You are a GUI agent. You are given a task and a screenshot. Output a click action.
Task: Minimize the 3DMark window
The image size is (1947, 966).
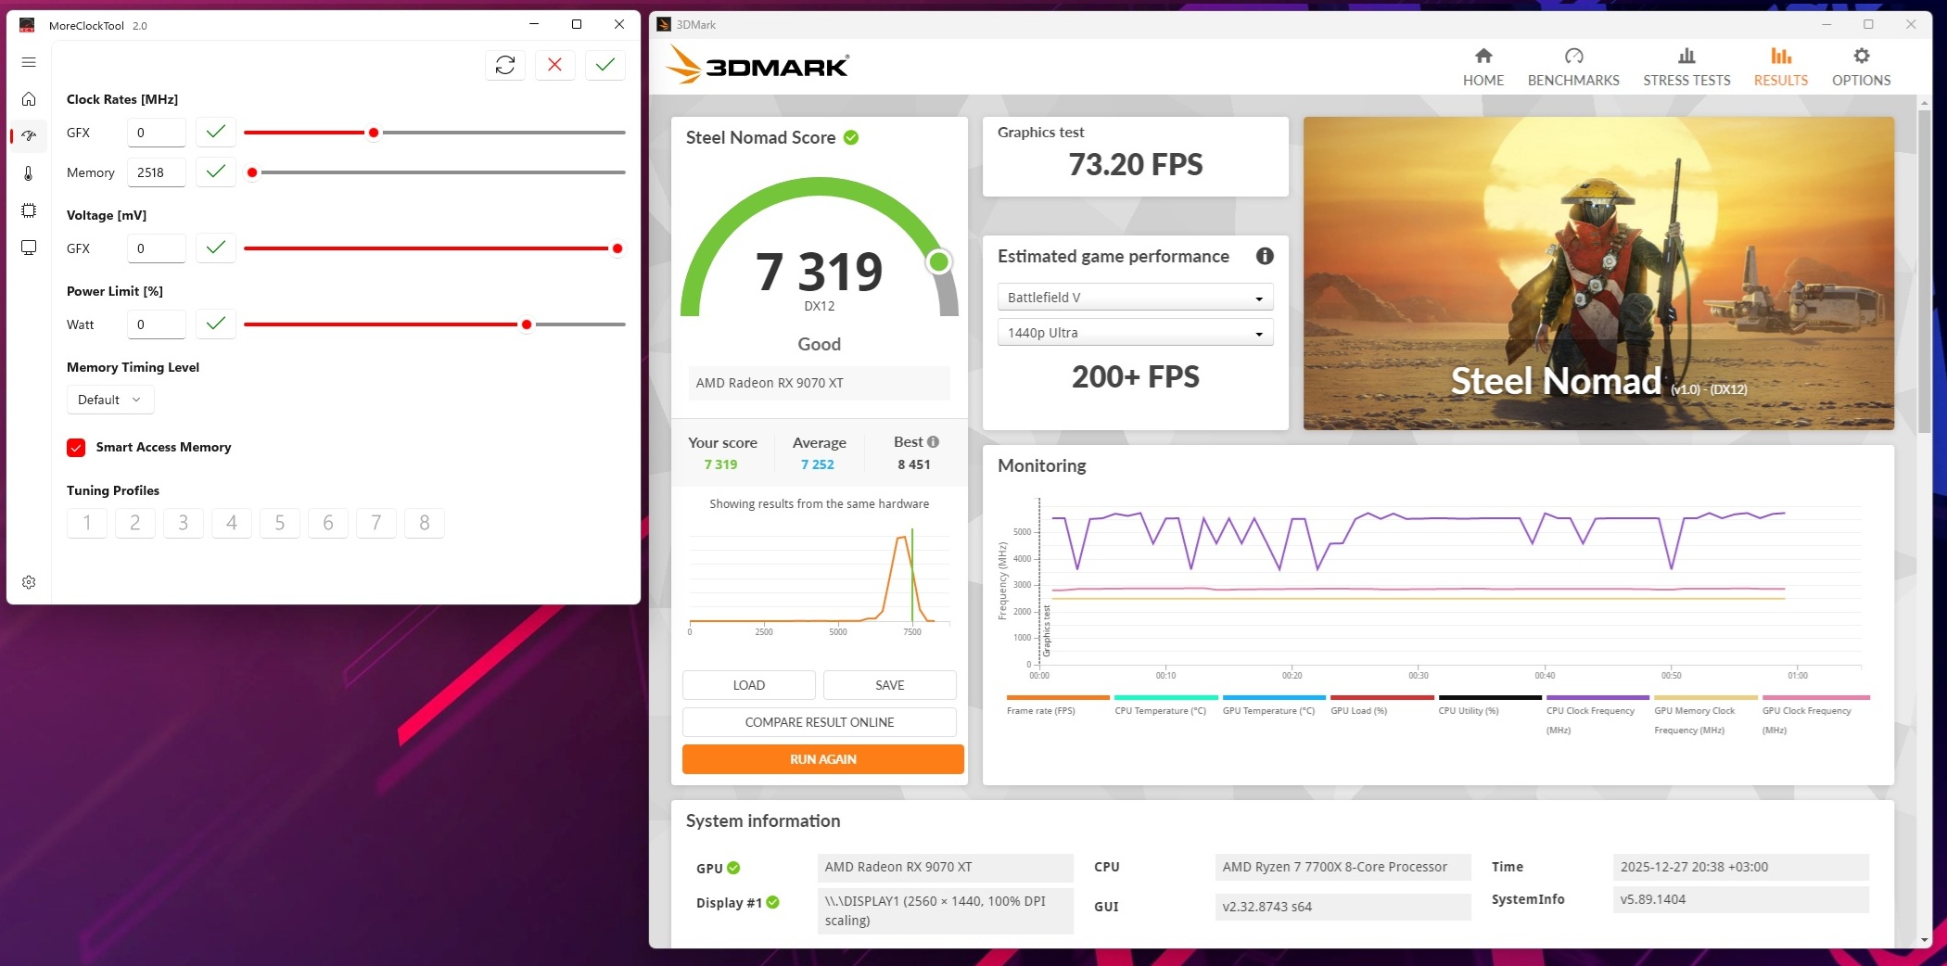[1826, 24]
